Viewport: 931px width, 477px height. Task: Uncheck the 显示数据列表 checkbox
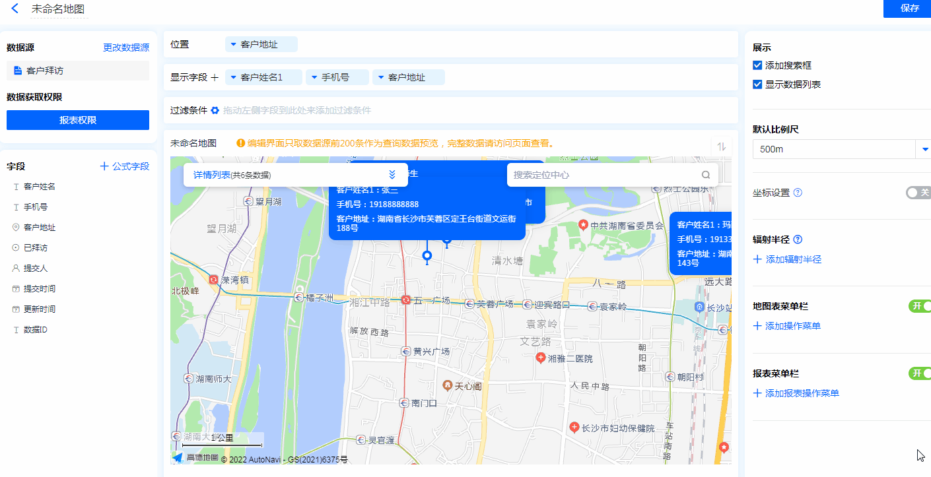757,84
